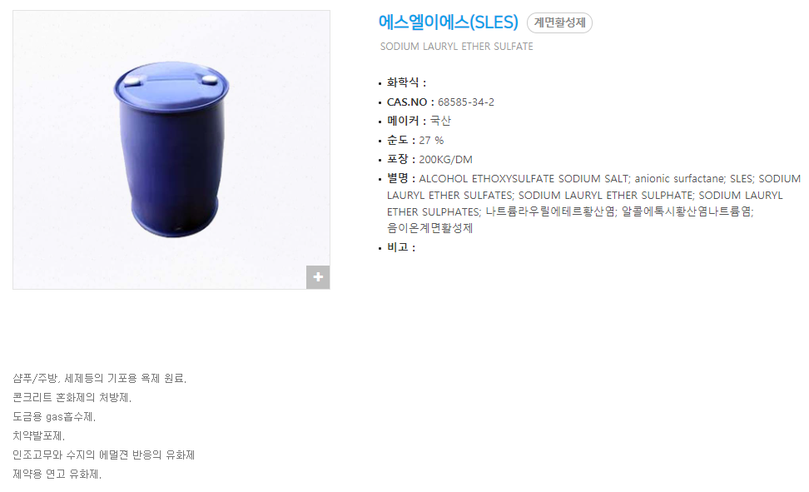Click the 메이커 value 국산

point(440,121)
